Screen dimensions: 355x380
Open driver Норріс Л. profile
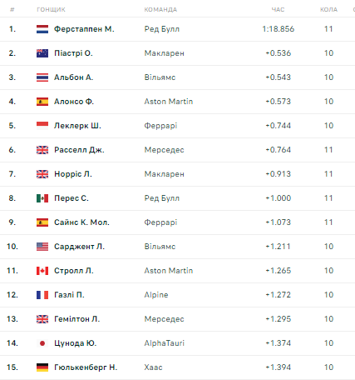tap(73, 174)
